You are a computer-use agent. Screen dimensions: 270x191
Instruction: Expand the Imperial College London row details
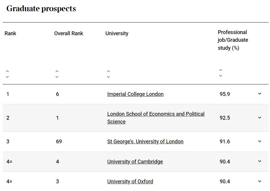[260, 94]
